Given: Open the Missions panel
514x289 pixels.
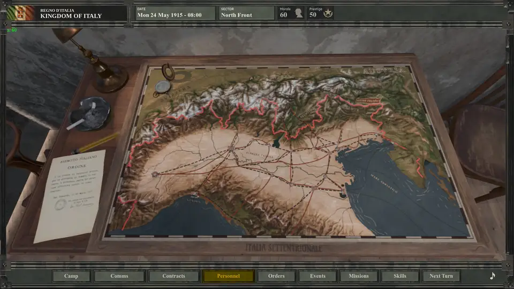Looking at the screenshot, I should coord(359,276).
